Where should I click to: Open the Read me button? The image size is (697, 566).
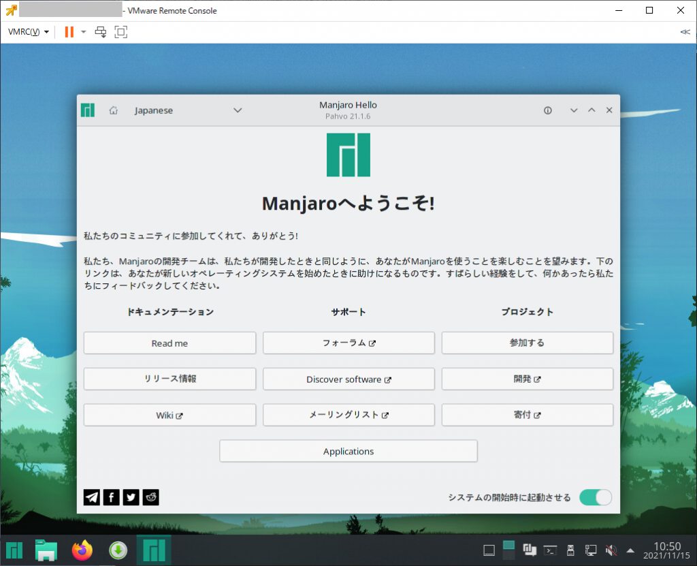tap(169, 343)
